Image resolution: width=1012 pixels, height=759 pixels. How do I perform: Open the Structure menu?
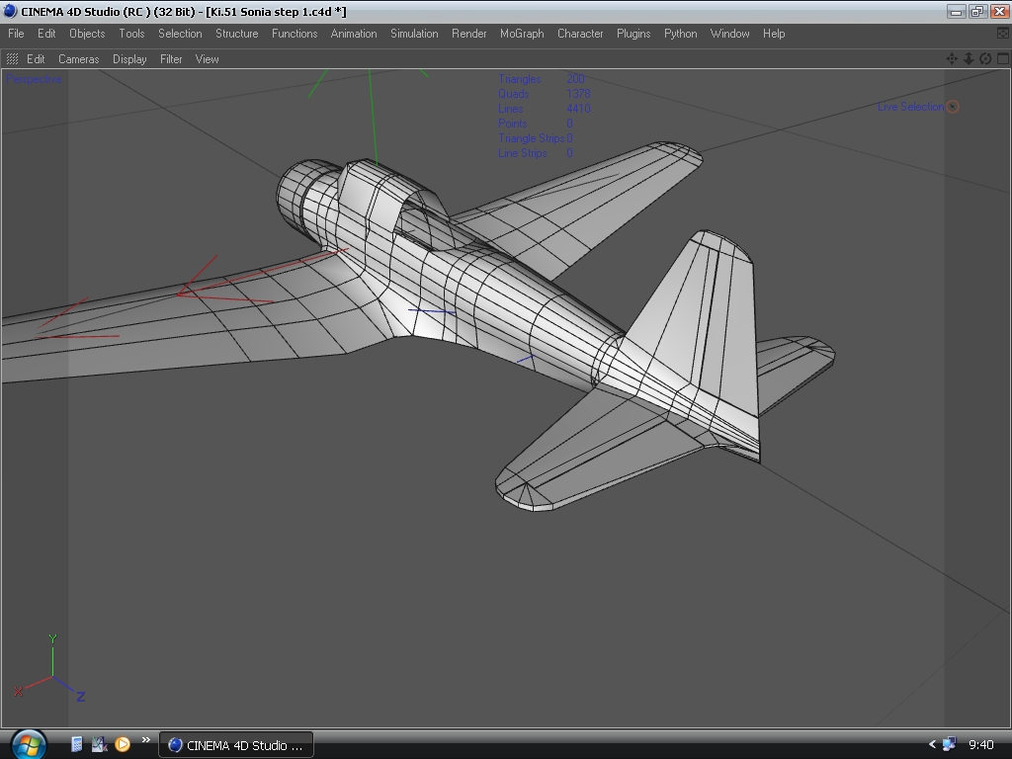pos(236,34)
